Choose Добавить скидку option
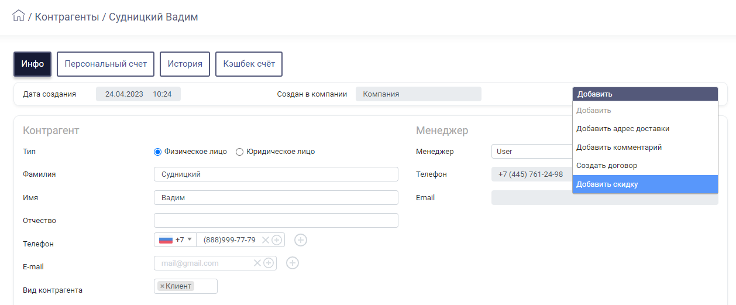This screenshot has height=305, width=736. tap(645, 184)
